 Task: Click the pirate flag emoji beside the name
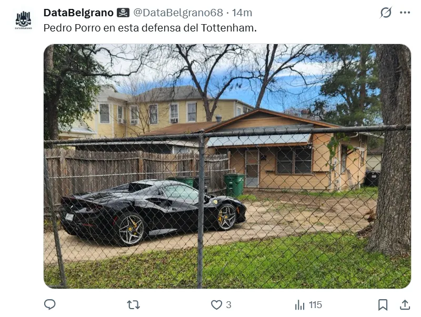123,13
